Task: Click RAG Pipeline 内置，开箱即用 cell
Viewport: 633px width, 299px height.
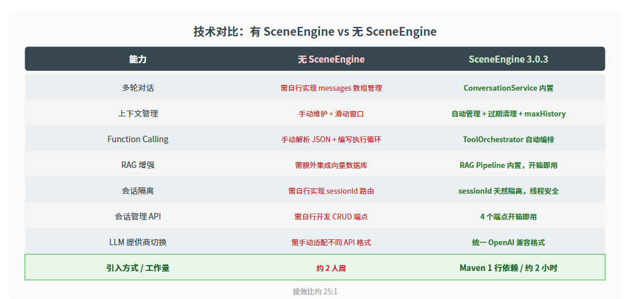Action: point(508,165)
